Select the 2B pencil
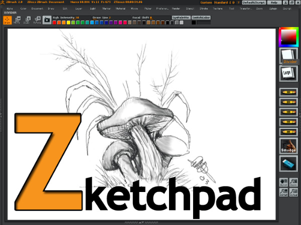This screenshot has width=301, height=225. pos(288,122)
